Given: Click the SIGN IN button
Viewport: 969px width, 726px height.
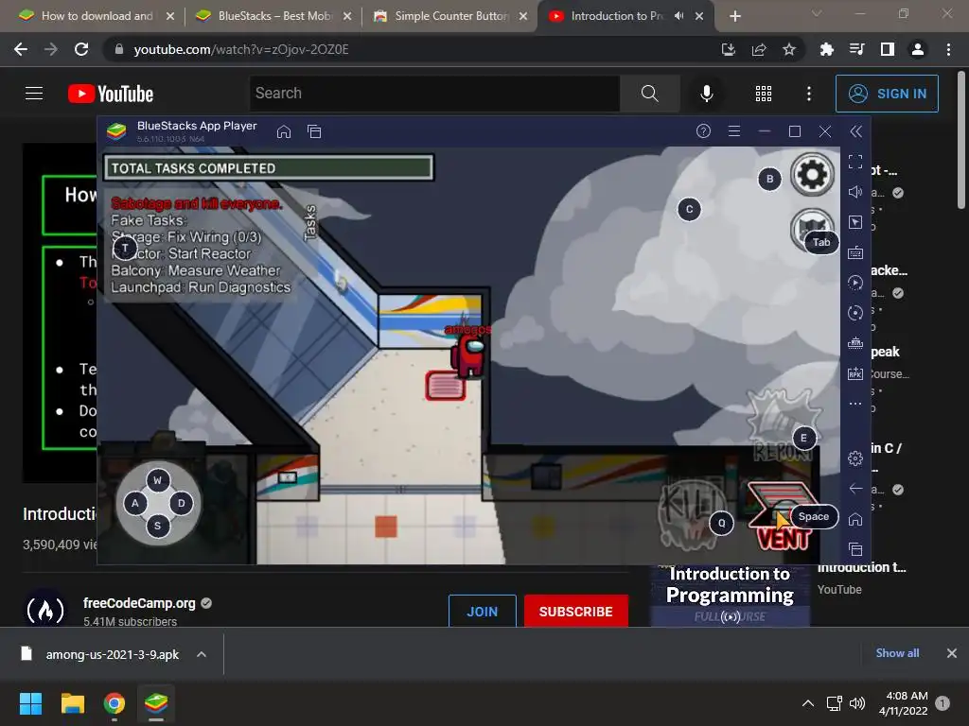Looking at the screenshot, I should click(x=887, y=94).
